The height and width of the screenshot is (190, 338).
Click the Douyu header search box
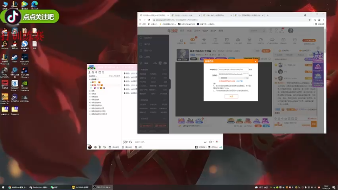258,30
